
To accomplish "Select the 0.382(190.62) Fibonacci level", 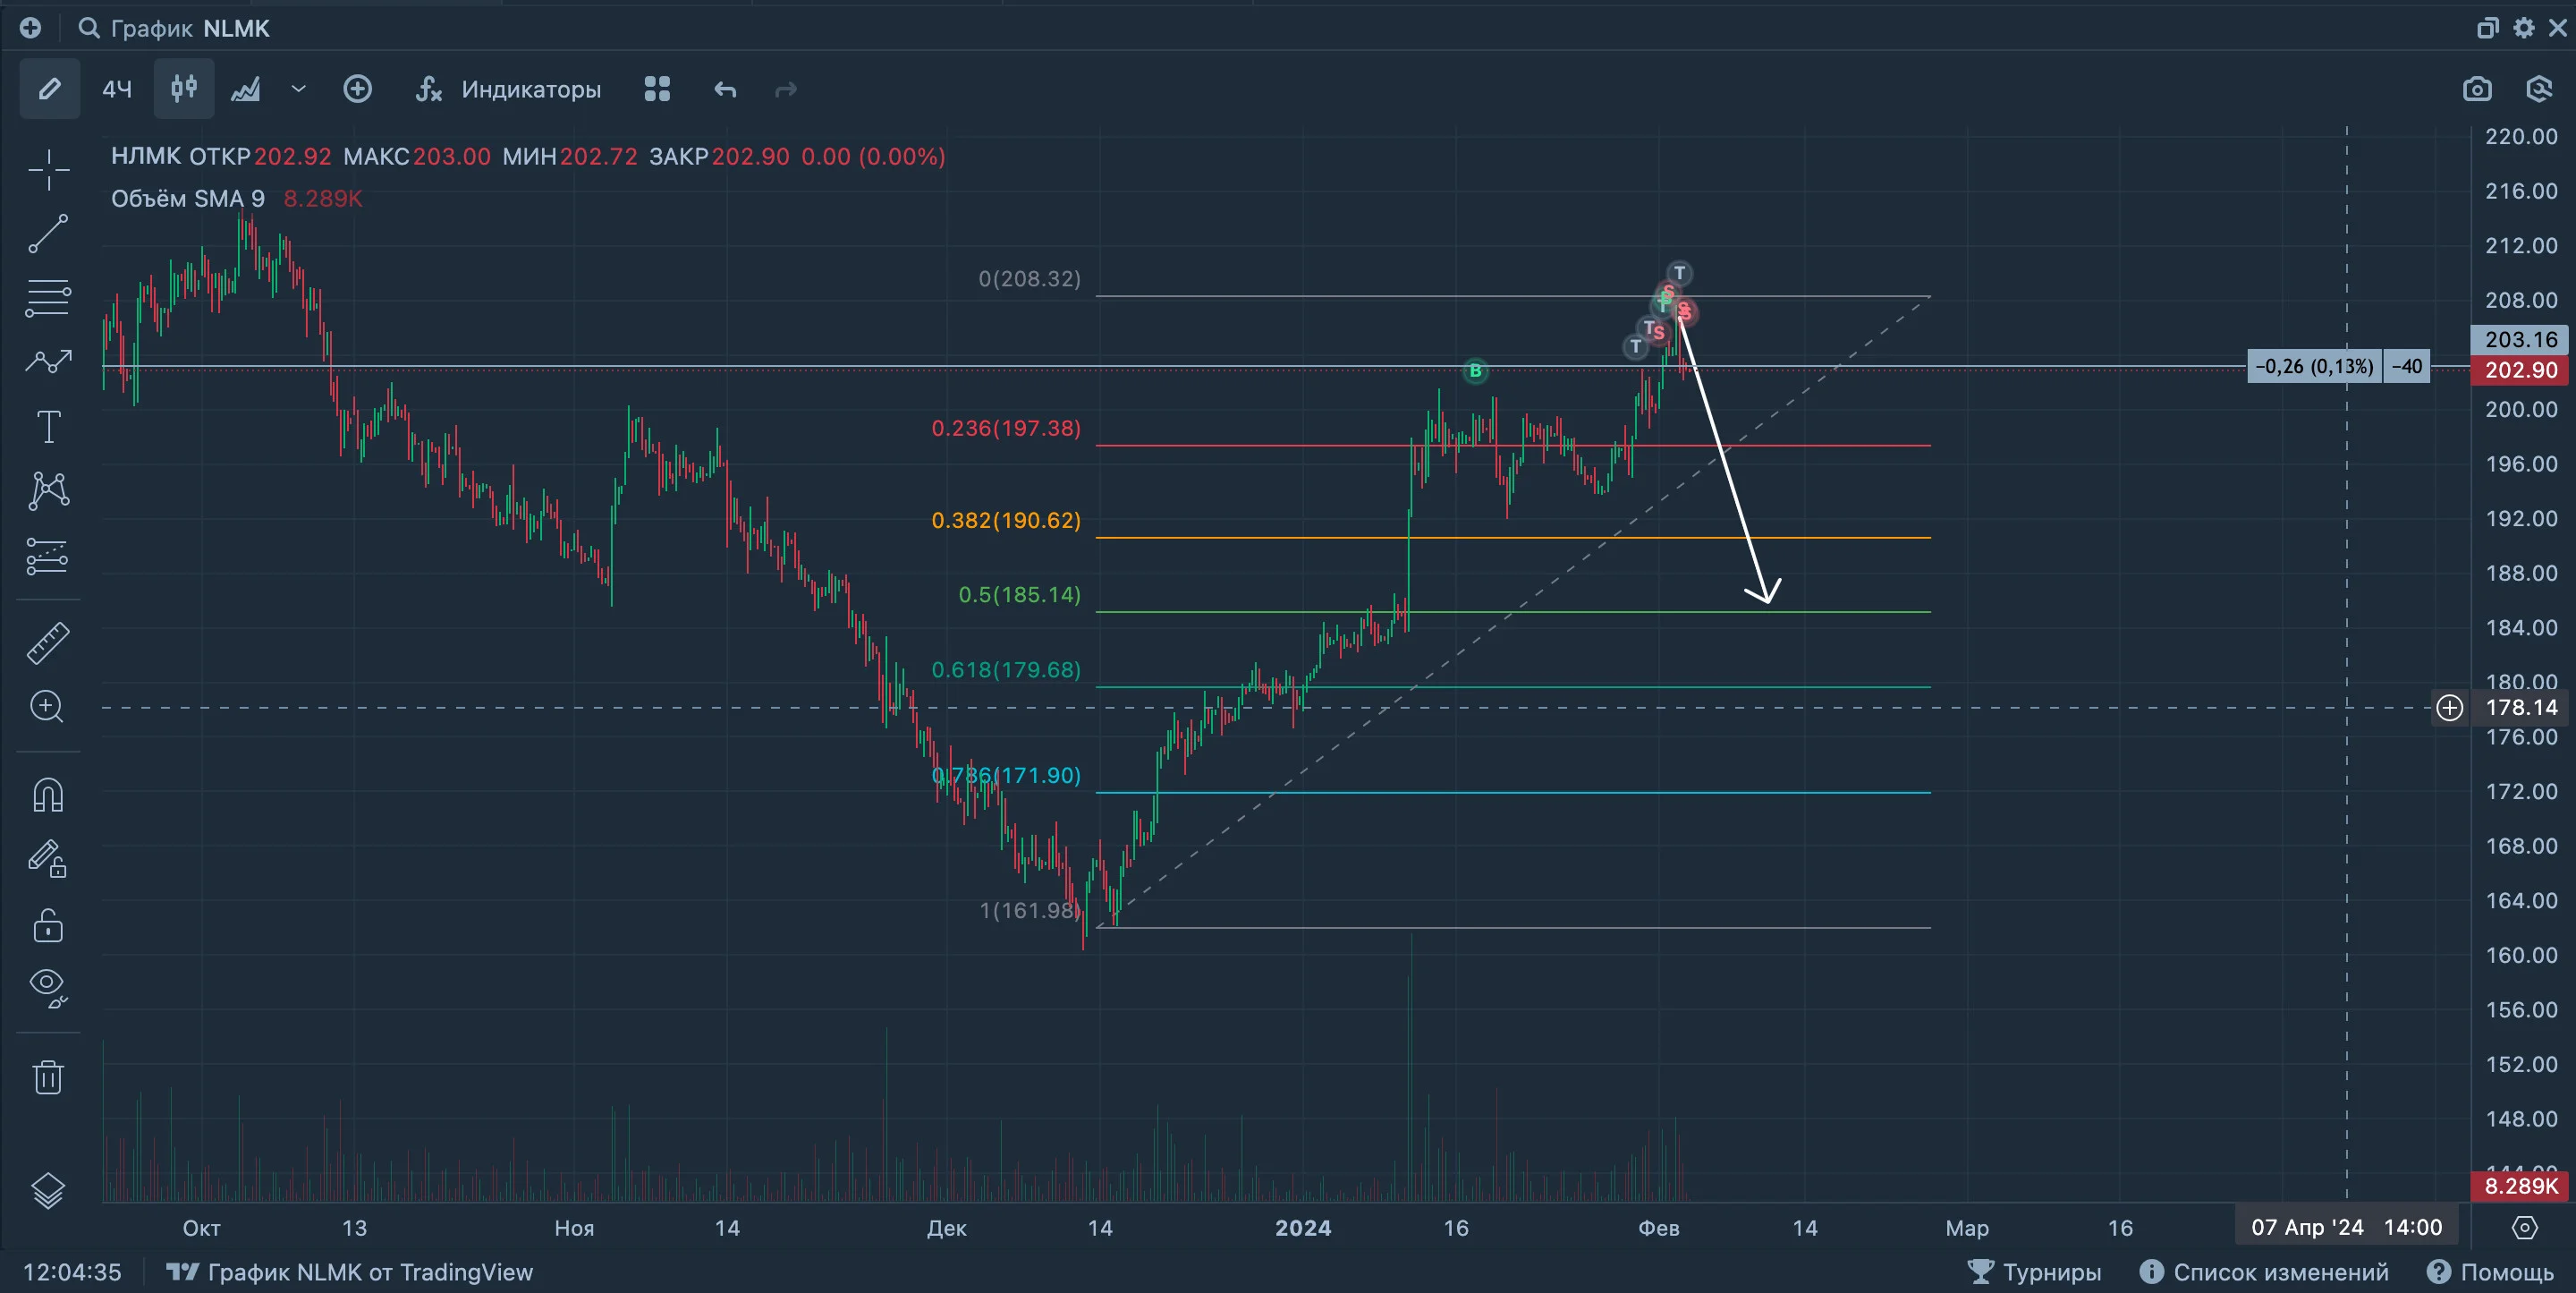I will pyautogui.click(x=1006, y=521).
